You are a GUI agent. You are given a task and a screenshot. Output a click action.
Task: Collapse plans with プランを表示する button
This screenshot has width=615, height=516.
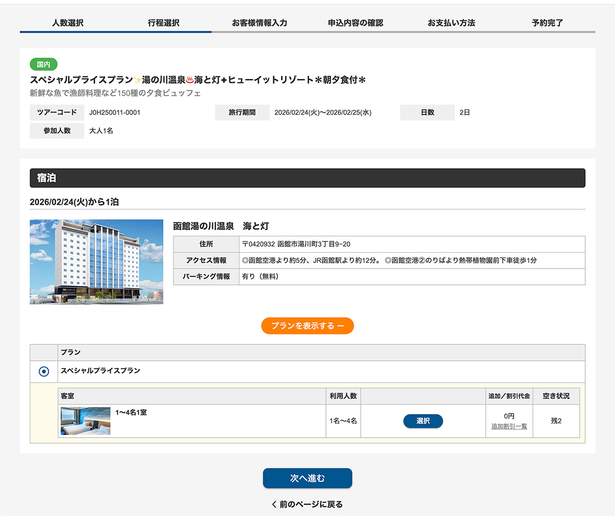click(x=307, y=326)
